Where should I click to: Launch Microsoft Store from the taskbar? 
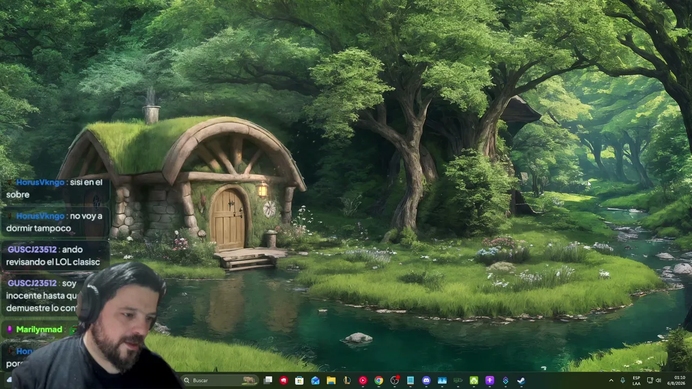coord(300,380)
